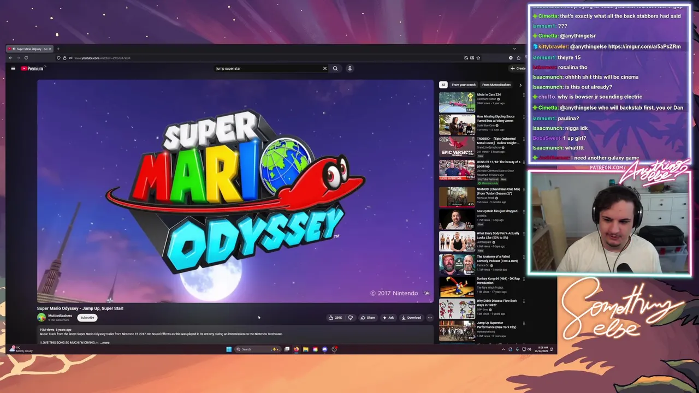Open the options menu for 'new epstein files'
699x393 pixels.
coord(524,212)
